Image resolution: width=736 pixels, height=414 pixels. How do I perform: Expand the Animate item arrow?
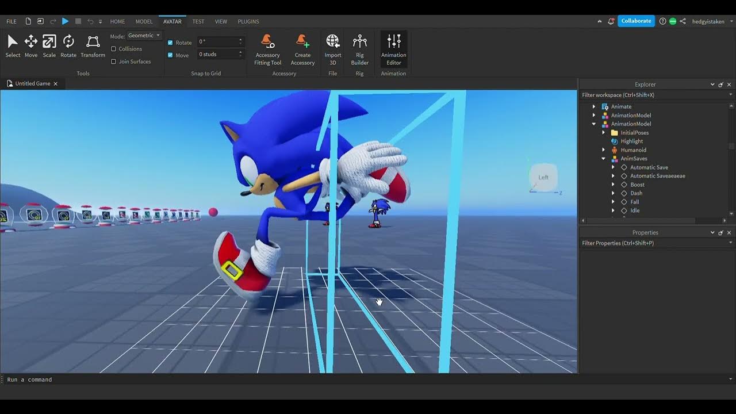point(594,106)
